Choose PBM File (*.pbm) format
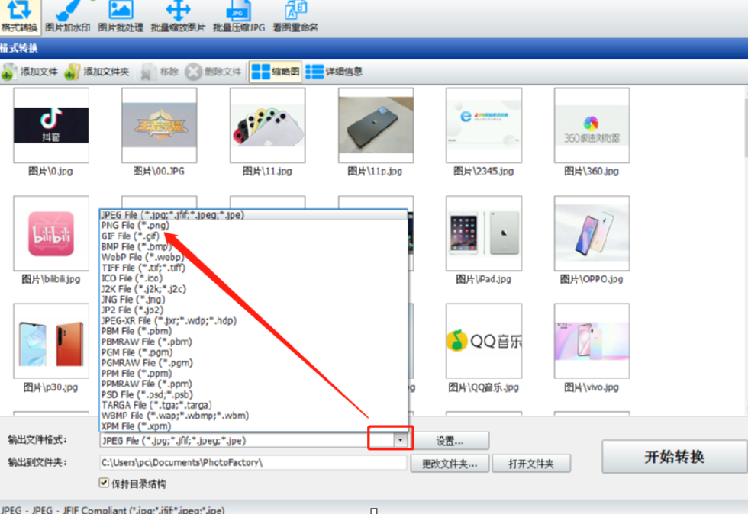748x514 pixels. (253, 331)
